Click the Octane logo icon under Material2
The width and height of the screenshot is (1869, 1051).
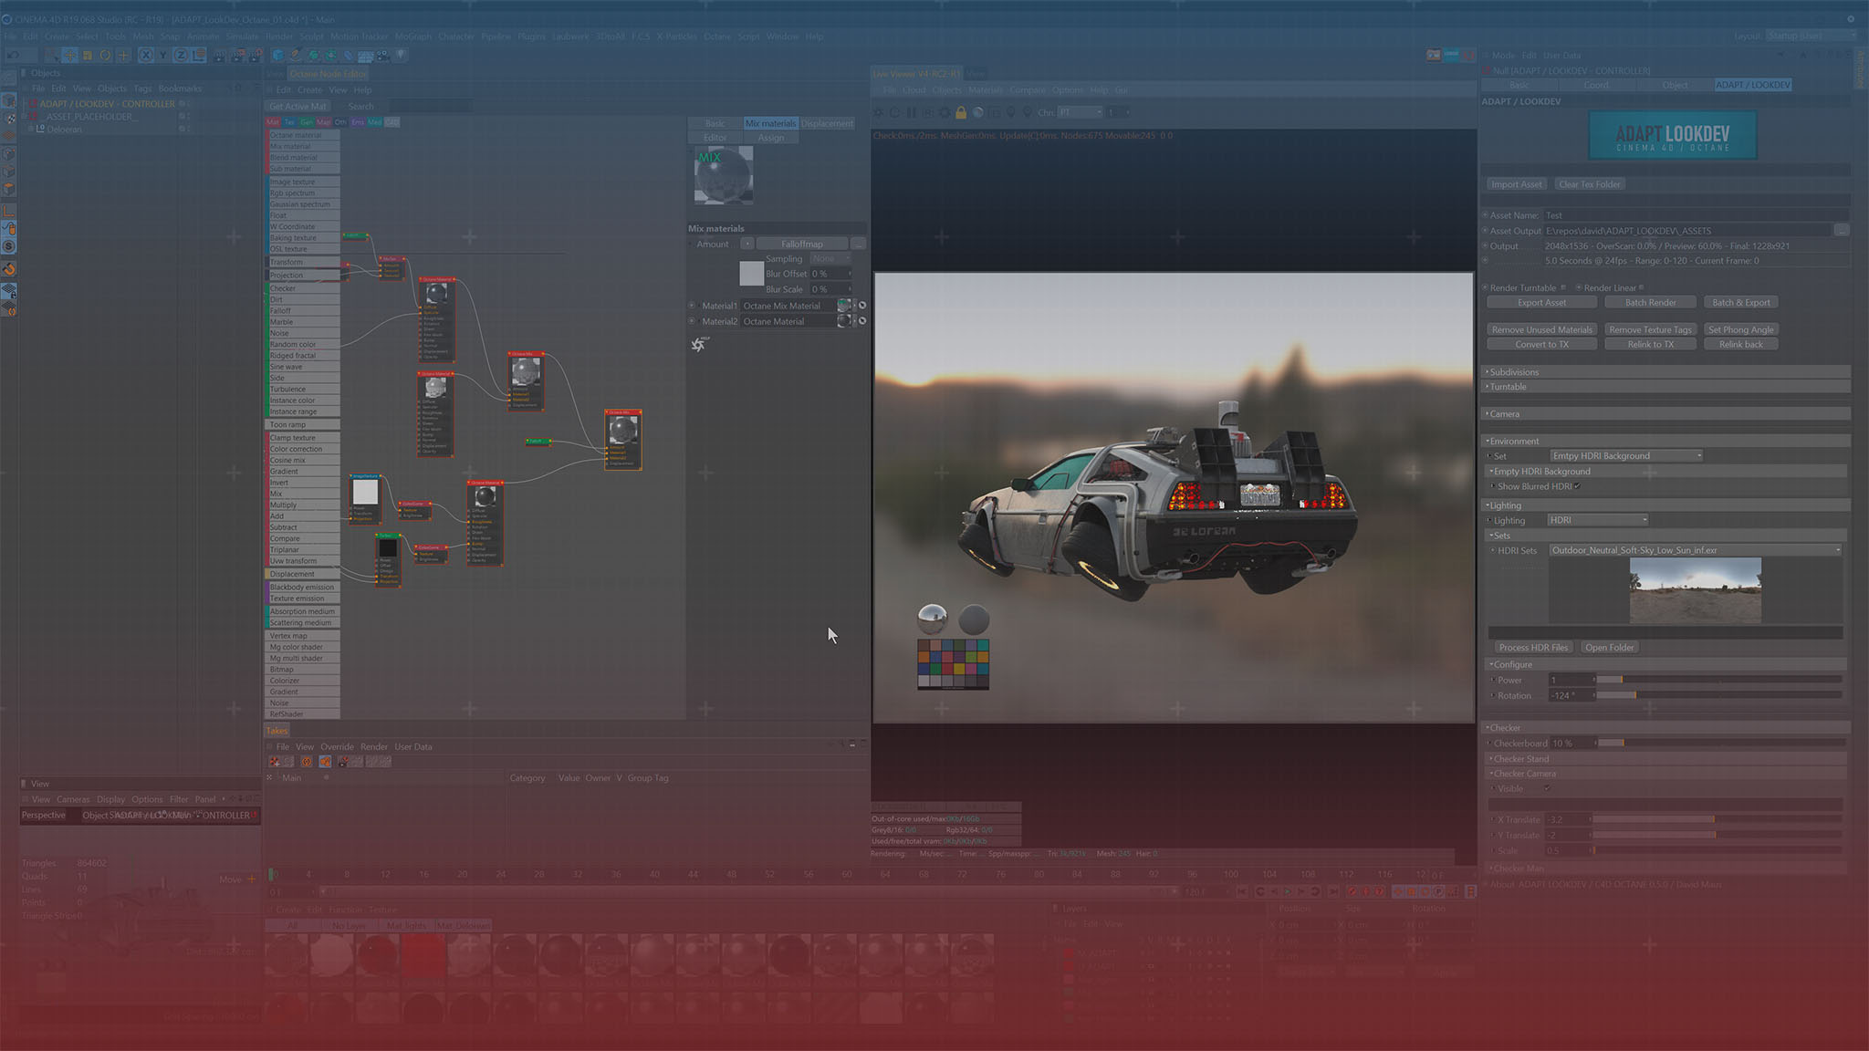(x=699, y=344)
